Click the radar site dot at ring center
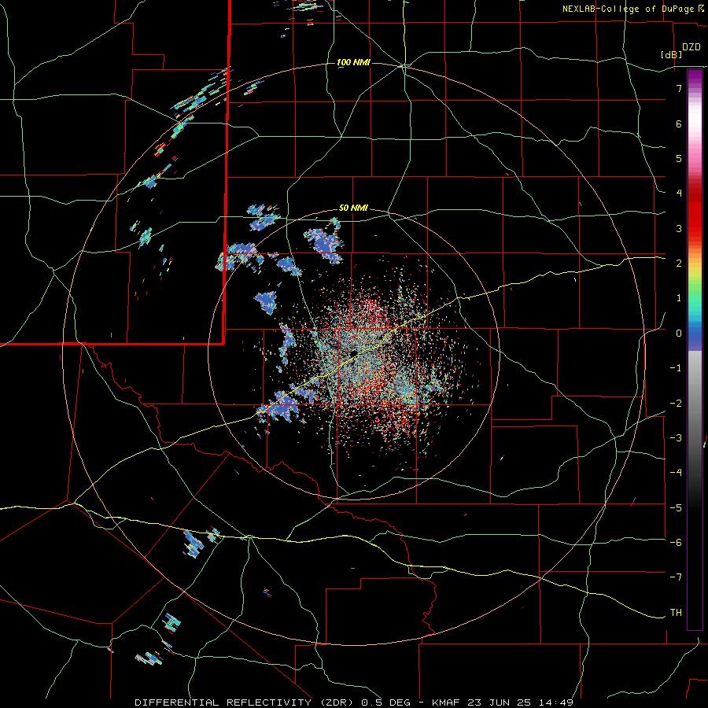 click(354, 353)
